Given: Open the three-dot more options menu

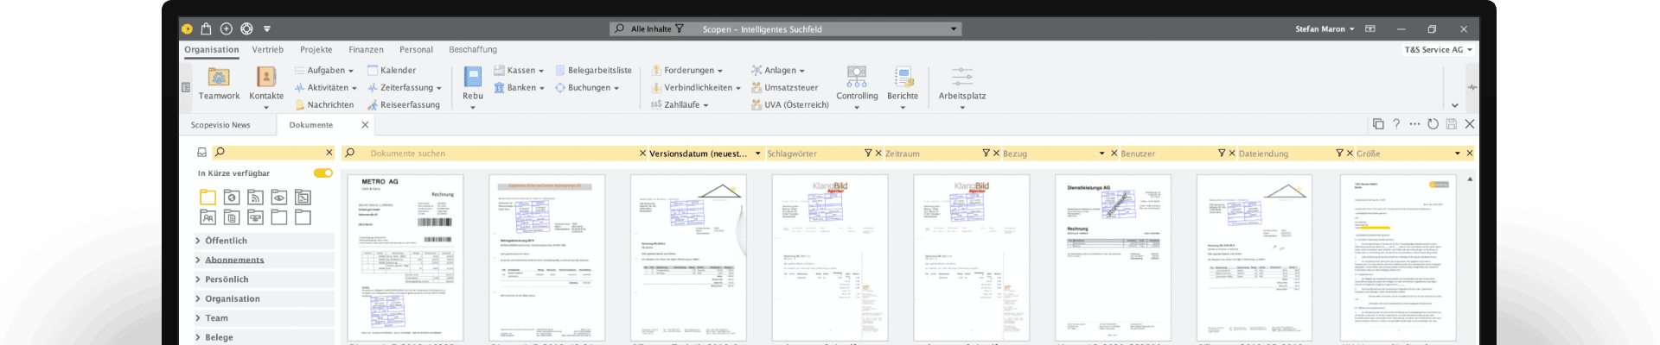Looking at the screenshot, I should 1414,124.
